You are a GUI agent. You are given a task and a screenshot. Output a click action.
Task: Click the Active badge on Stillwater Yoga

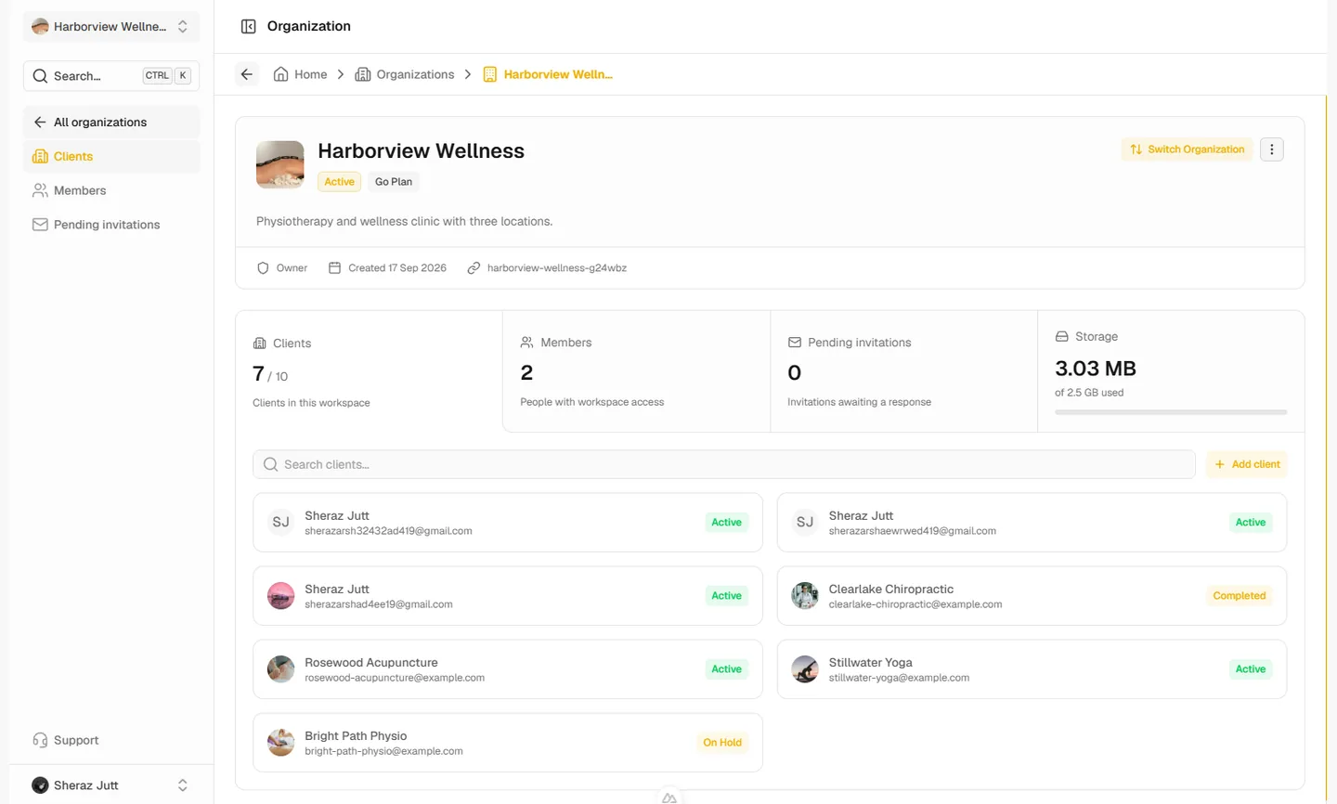click(1251, 668)
